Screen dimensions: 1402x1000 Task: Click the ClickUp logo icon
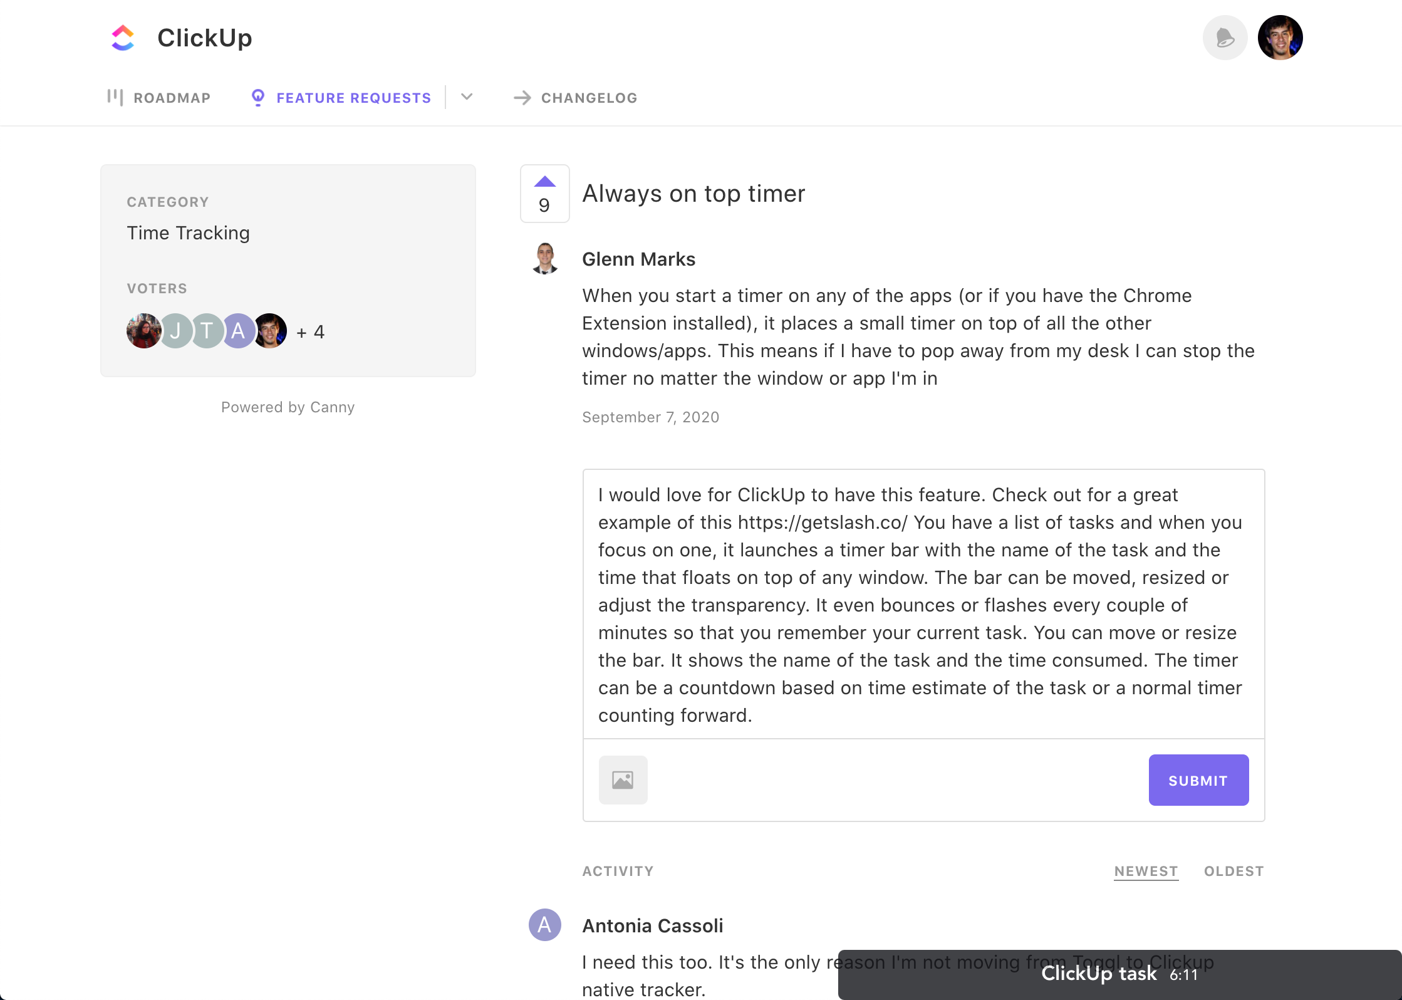click(123, 38)
